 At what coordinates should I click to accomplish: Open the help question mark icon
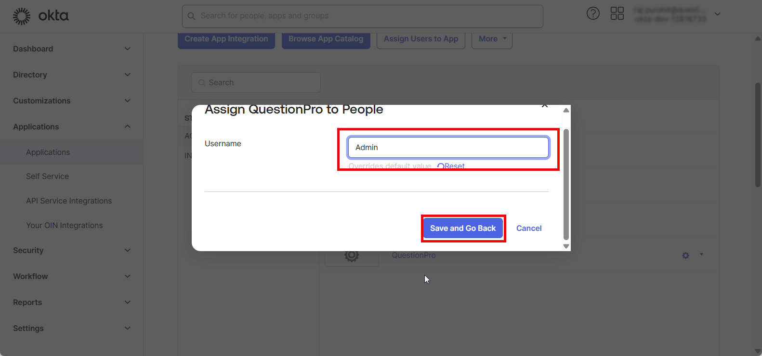pyautogui.click(x=593, y=13)
